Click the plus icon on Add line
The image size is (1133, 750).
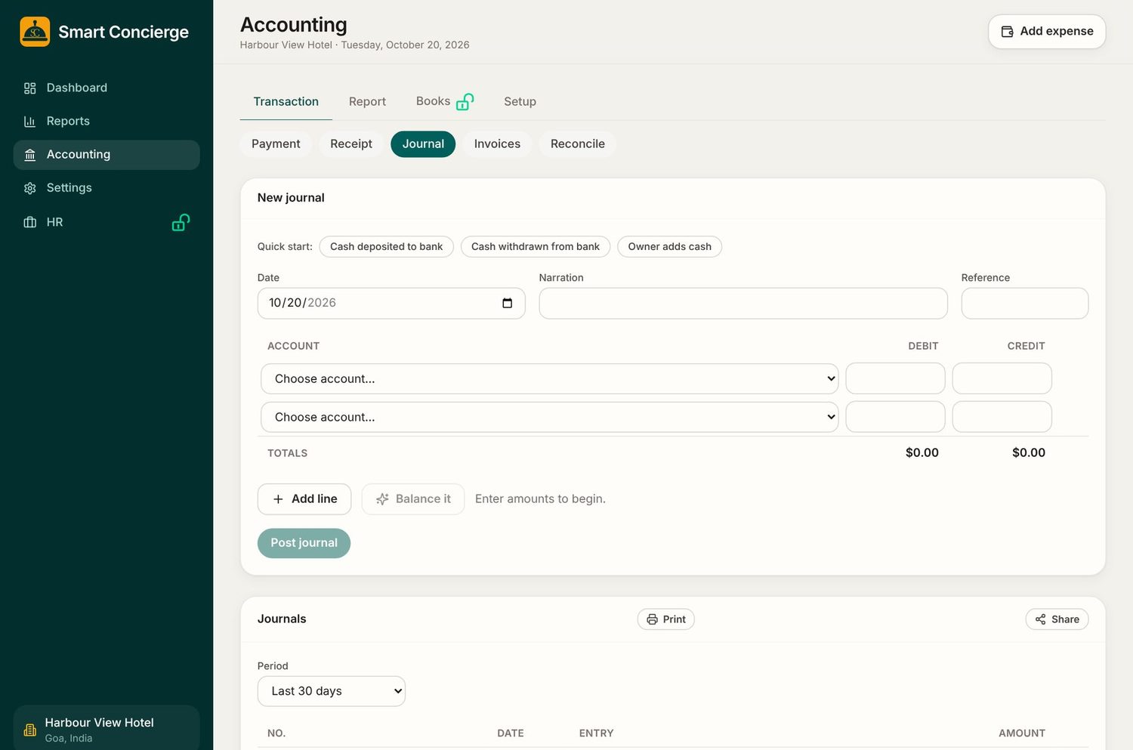point(278,499)
